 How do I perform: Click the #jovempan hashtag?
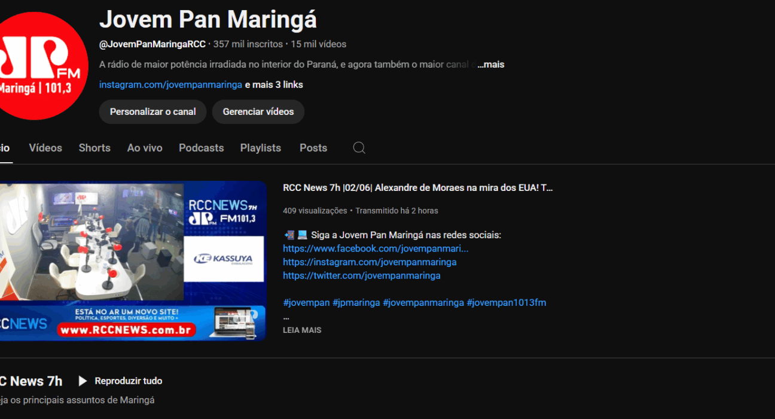click(306, 303)
